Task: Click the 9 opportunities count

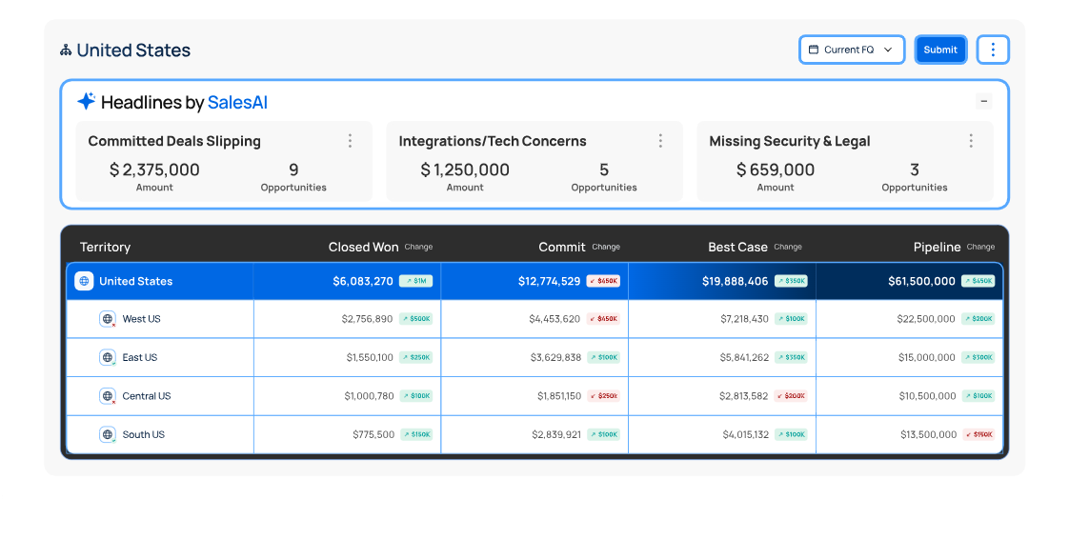Action: 293,170
